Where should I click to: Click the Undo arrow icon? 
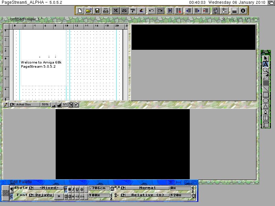(x=151, y=11)
